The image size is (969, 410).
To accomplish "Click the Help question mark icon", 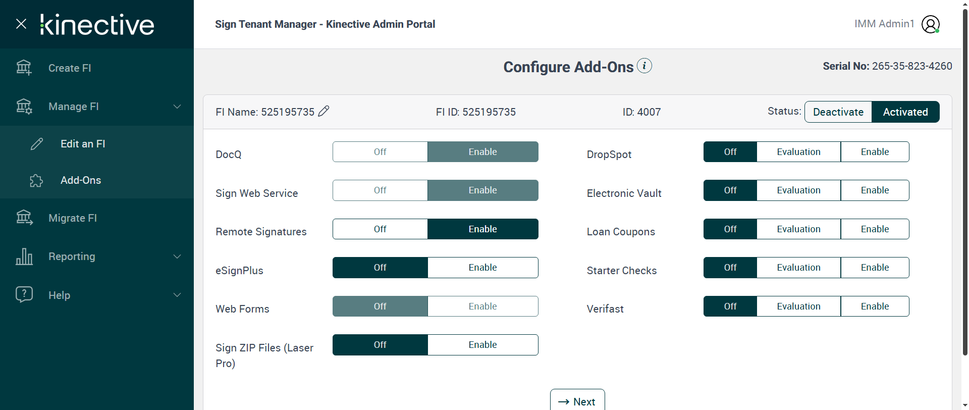I will tap(24, 294).
